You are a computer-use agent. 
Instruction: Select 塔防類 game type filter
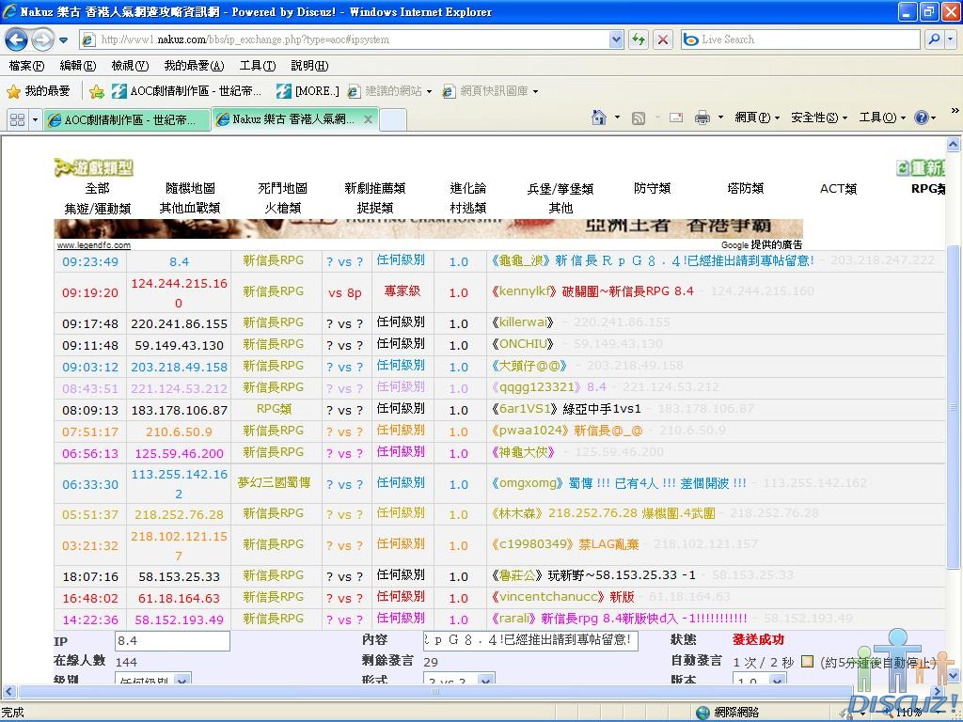point(745,188)
